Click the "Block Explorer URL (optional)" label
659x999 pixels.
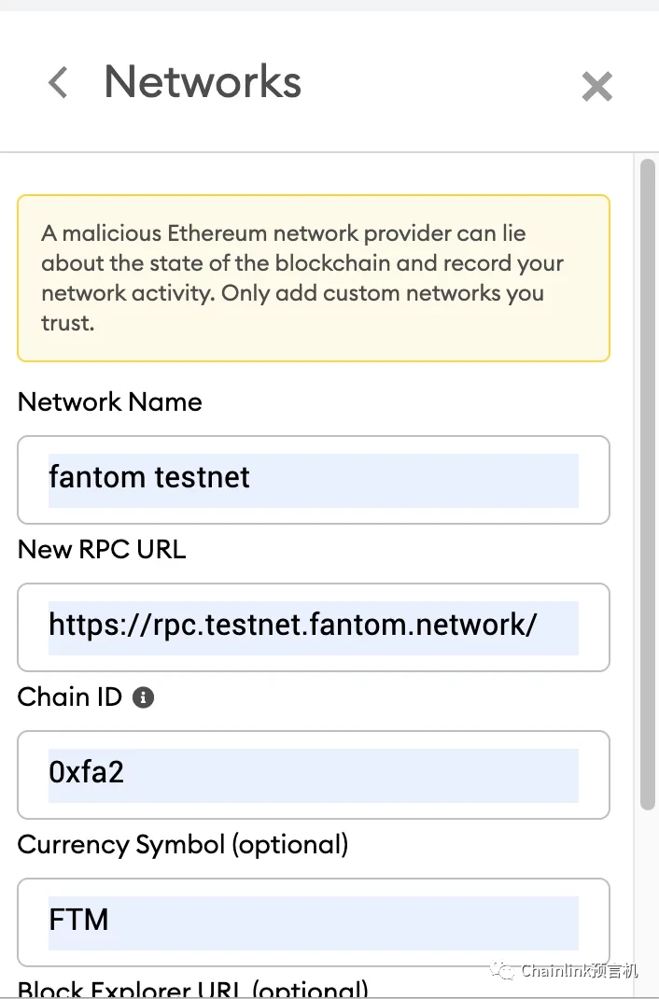pos(193,990)
